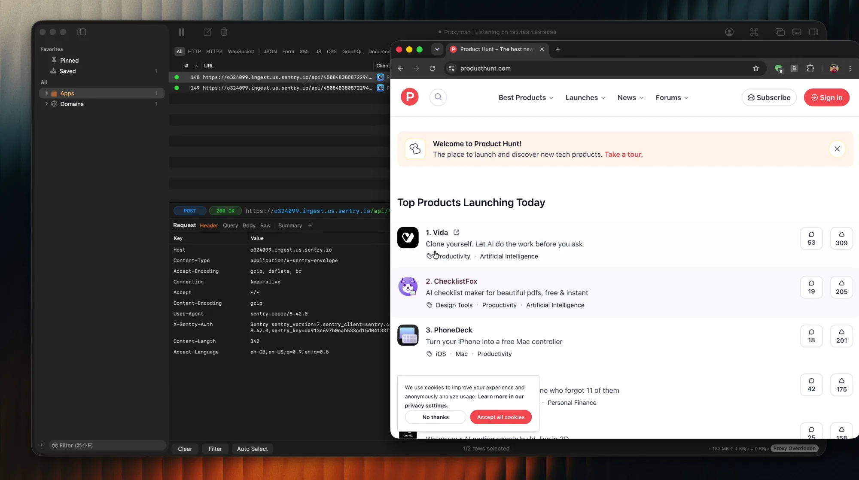Click the compose request icon in Proxyman

tap(207, 32)
